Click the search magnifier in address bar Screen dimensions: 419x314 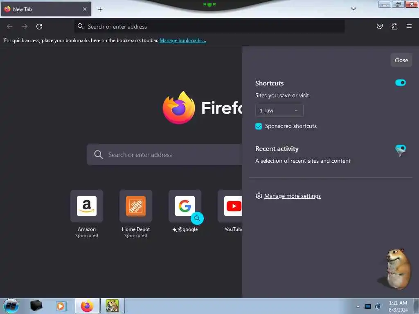click(x=81, y=26)
